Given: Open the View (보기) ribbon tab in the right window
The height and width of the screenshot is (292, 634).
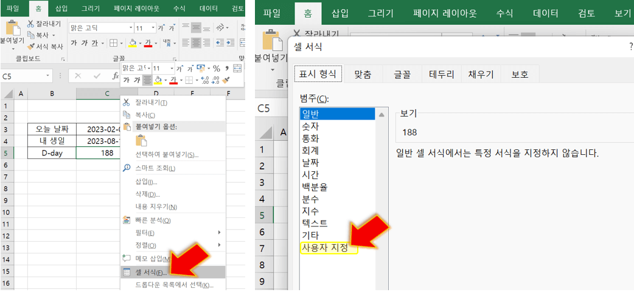Looking at the screenshot, I should tap(622, 13).
